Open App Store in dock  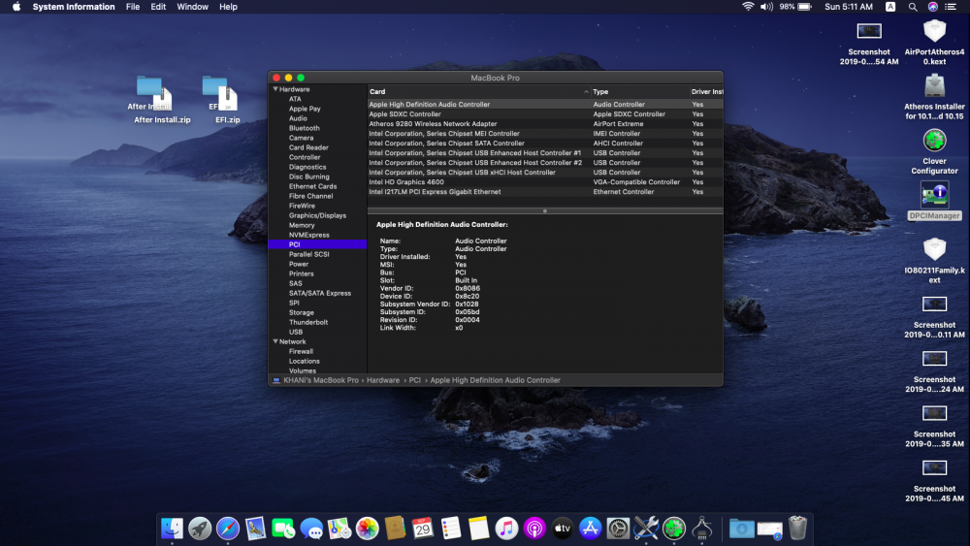pos(590,529)
